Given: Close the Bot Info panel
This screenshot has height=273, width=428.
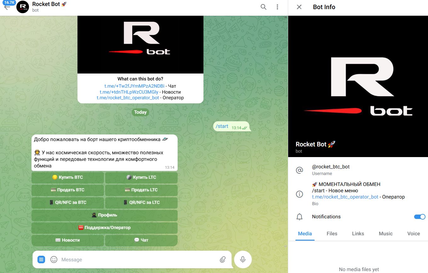Looking at the screenshot, I should (x=299, y=7).
